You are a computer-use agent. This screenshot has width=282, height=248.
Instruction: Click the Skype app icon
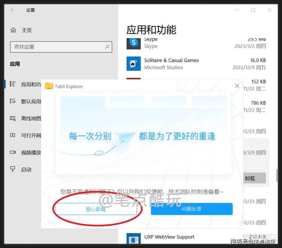(133, 43)
